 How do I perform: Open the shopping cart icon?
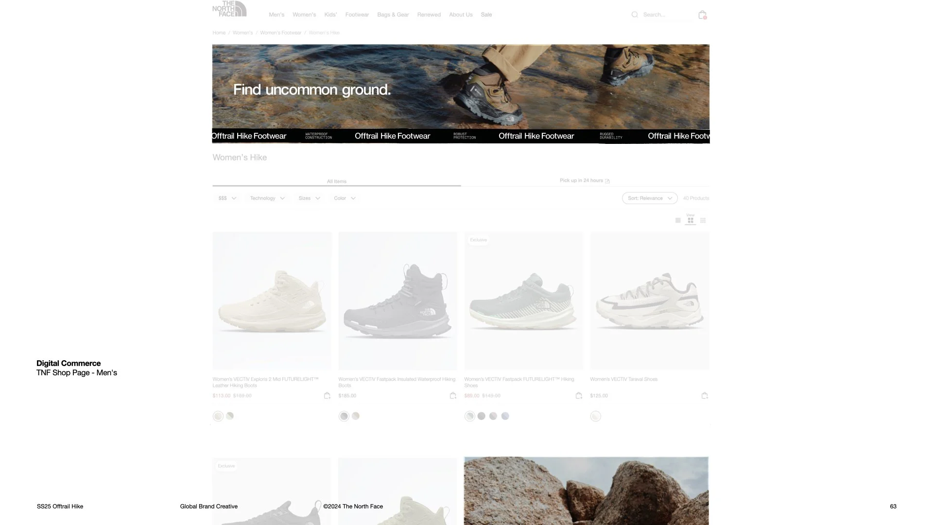702,15
